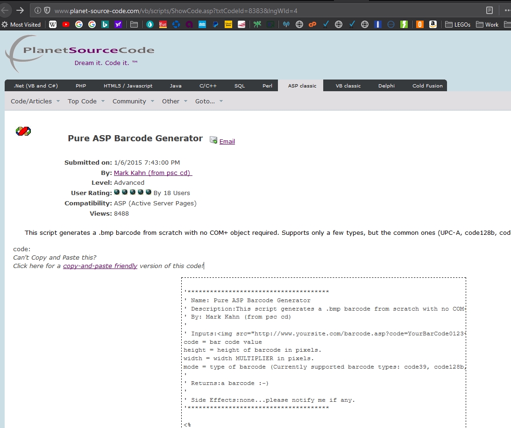Open the Yahoo bookmark icon
The image size is (511, 428).
tap(118, 24)
